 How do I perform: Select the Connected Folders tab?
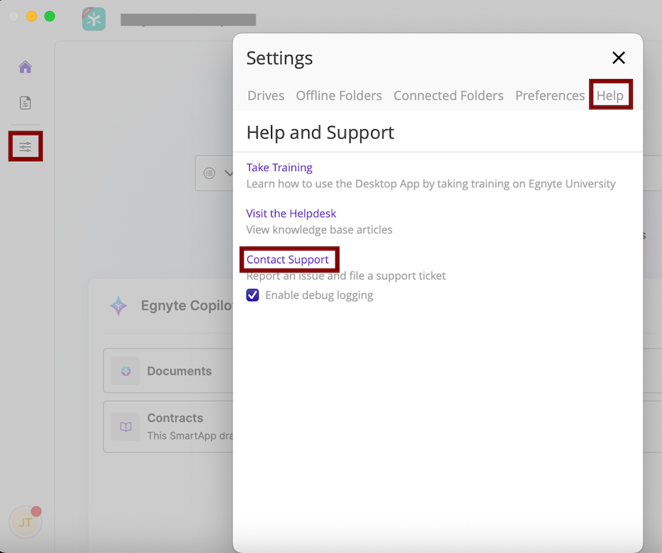pos(448,95)
